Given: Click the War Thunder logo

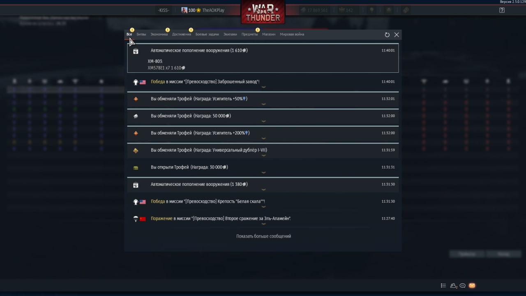Looking at the screenshot, I should (263, 12).
